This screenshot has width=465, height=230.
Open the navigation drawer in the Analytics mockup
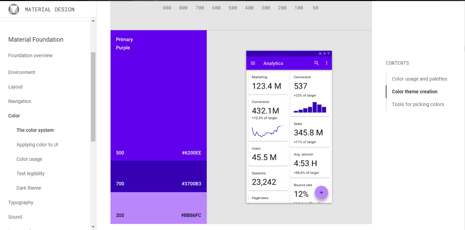click(253, 63)
